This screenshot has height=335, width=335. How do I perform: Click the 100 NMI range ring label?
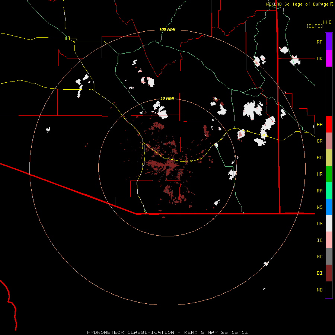point(167,29)
